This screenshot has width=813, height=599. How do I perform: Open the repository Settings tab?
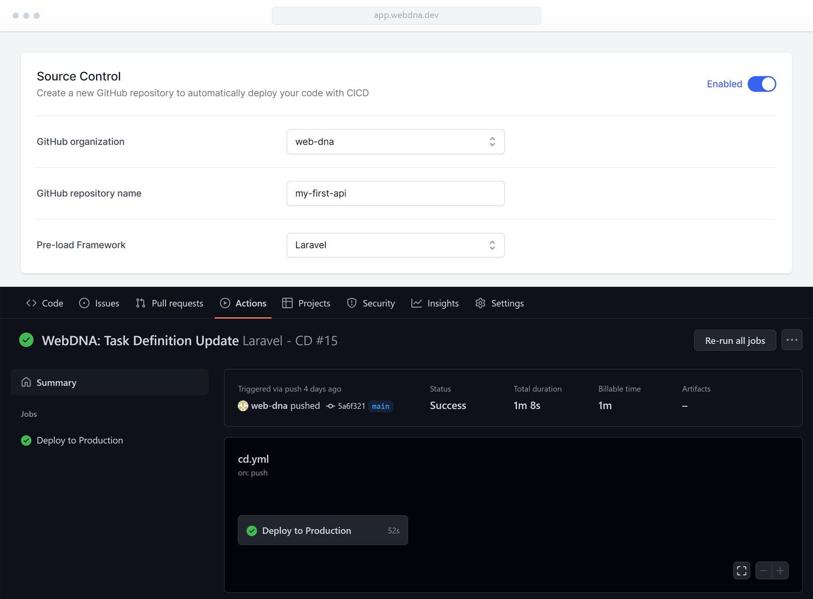click(x=499, y=303)
